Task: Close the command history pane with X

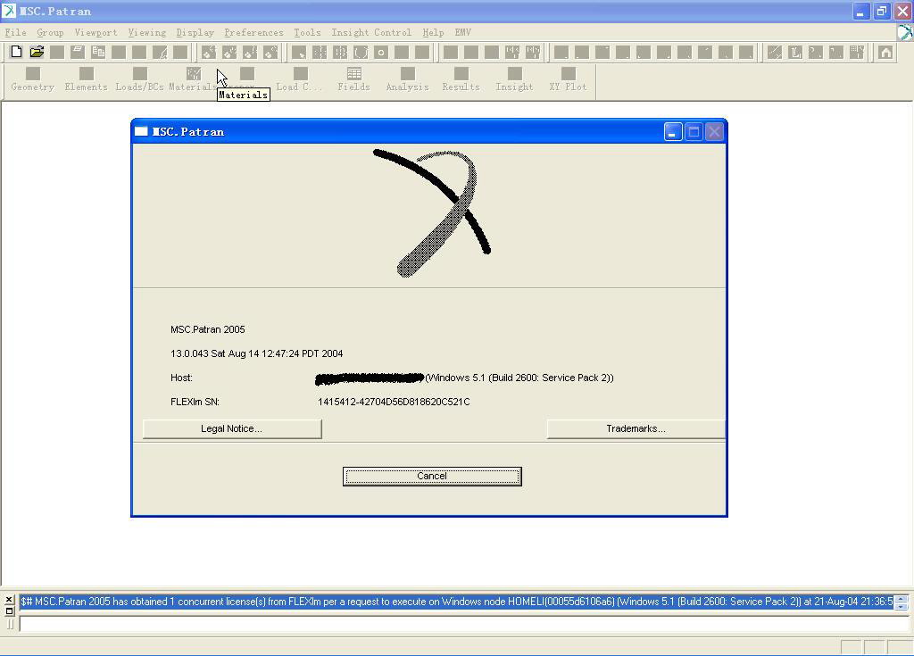Action: (9, 600)
